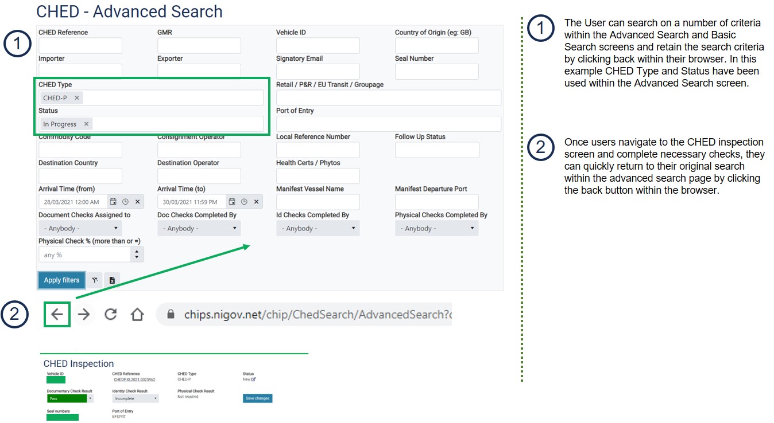This screenshot has width=774, height=423.
Task: Remove the In Progress status tag
Action: pyautogui.click(x=86, y=124)
